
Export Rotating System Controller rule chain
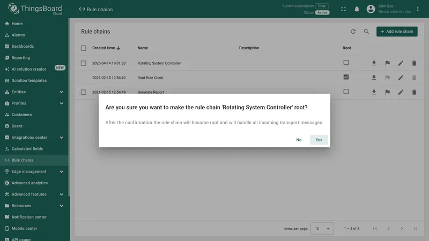[374, 63]
